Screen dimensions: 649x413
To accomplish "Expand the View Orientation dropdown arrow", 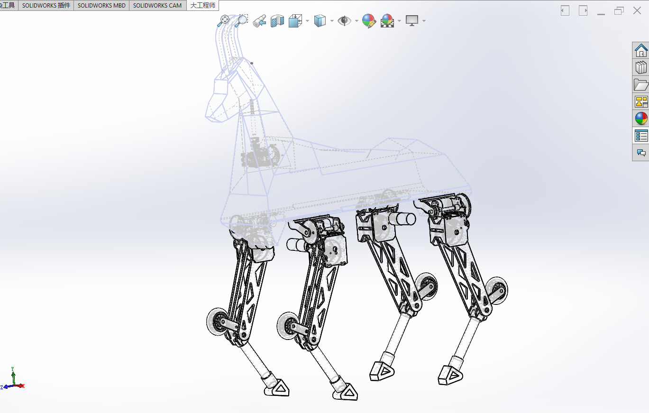I will pyautogui.click(x=307, y=21).
